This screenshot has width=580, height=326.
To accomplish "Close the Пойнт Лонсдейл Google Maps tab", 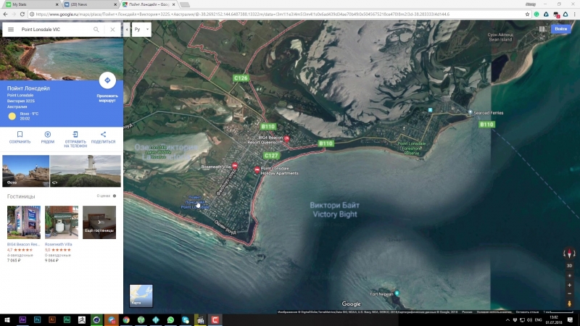I will pyautogui.click(x=173, y=4).
